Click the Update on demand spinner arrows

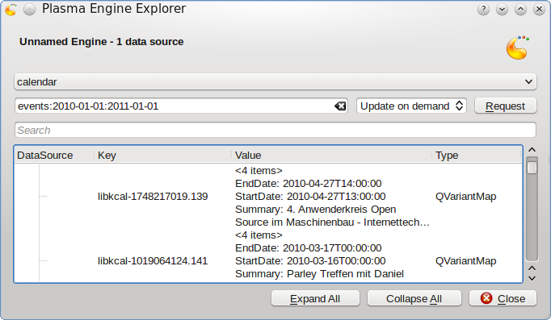click(459, 106)
